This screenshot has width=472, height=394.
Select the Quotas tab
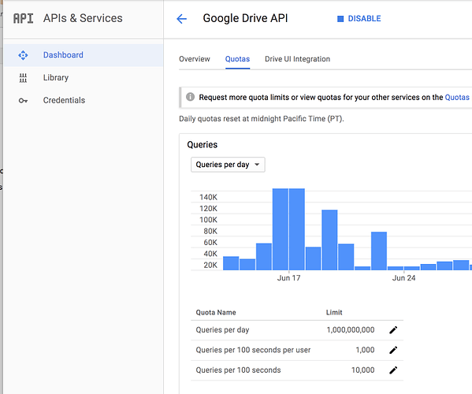237,59
